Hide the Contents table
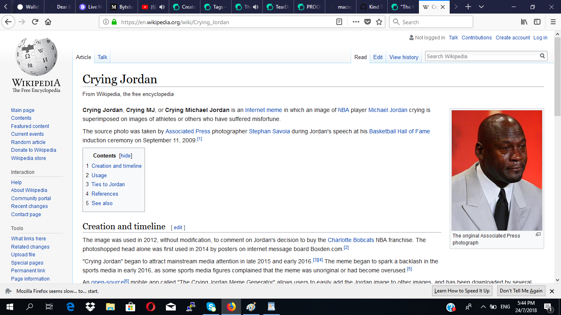 [x=126, y=156]
